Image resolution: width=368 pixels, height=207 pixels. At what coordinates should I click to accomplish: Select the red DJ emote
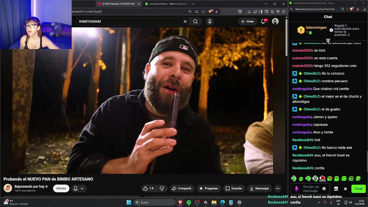point(322,179)
